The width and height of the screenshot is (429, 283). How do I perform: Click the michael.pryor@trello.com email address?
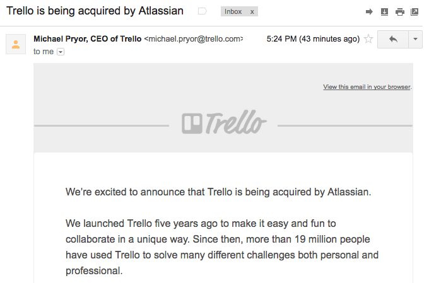coord(194,39)
